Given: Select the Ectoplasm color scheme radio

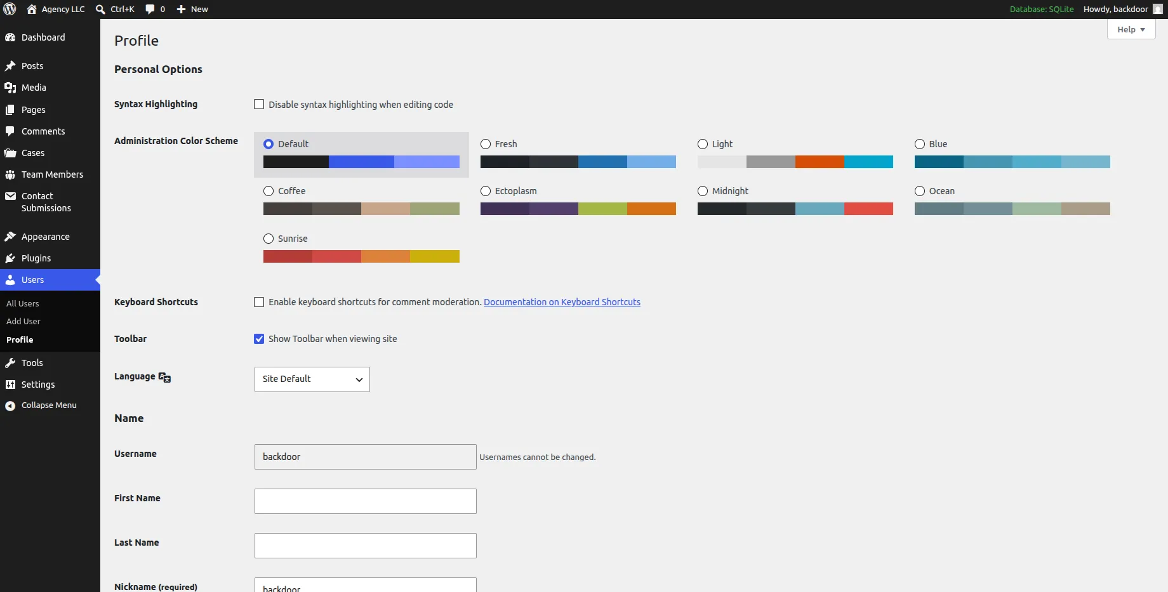Looking at the screenshot, I should click(x=486, y=191).
